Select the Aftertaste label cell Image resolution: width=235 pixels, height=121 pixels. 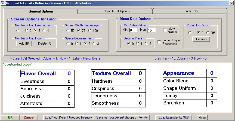42,104
